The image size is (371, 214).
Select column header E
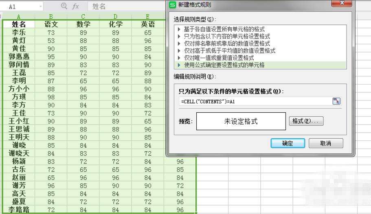point(148,17)
